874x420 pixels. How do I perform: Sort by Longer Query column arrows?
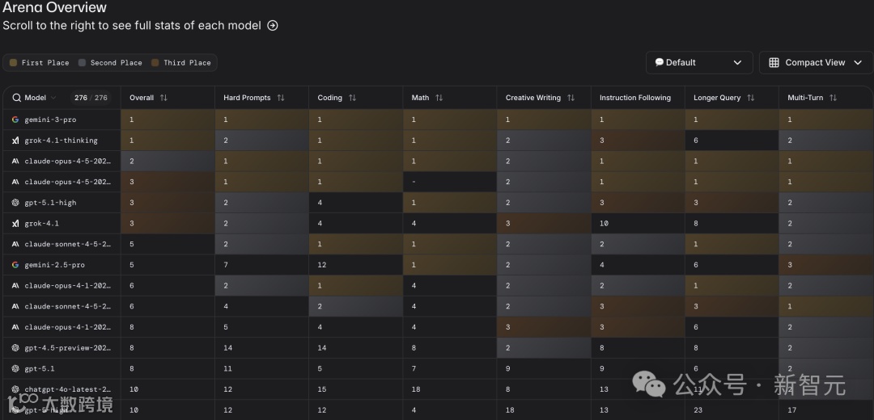(x=750, y=98)
